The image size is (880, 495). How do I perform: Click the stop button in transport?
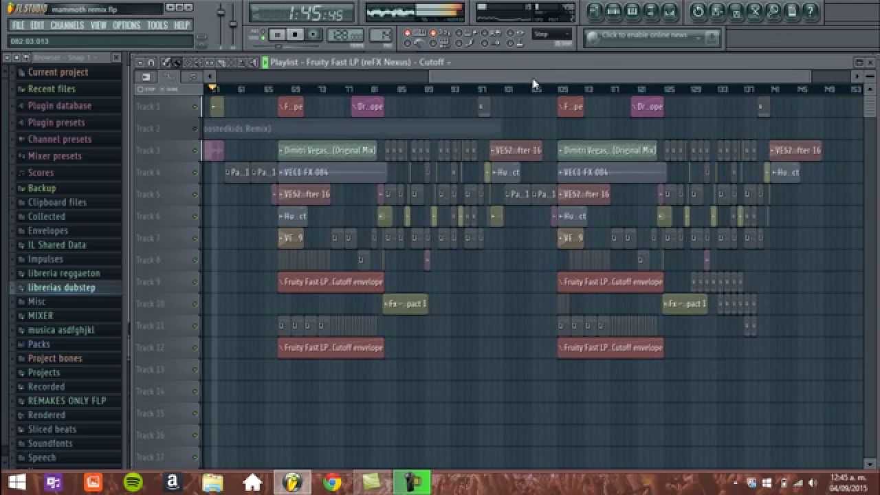pyautogui.click(x=295, y=35)
